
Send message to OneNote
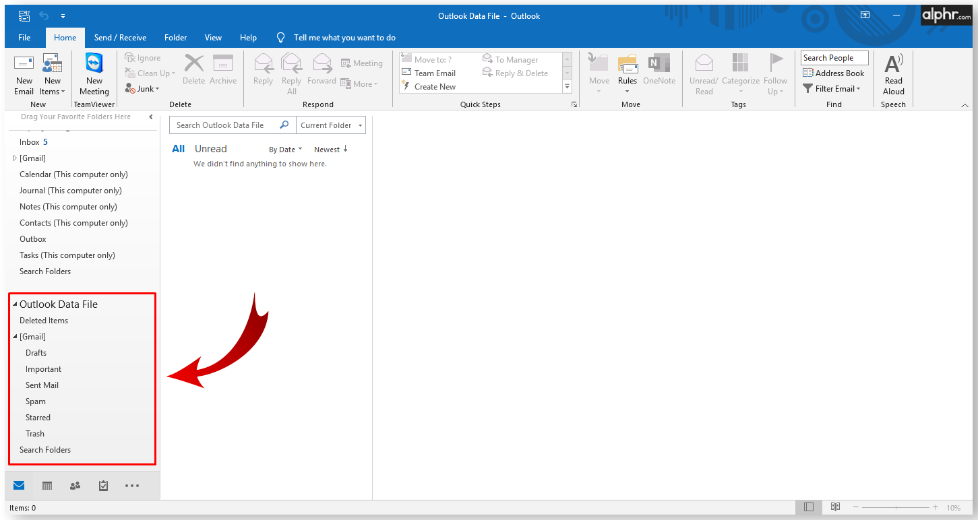(659, 69)
